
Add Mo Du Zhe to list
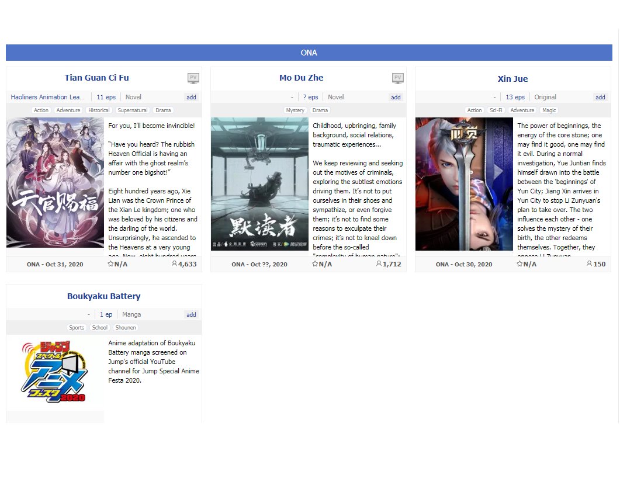tap(396, 97)
